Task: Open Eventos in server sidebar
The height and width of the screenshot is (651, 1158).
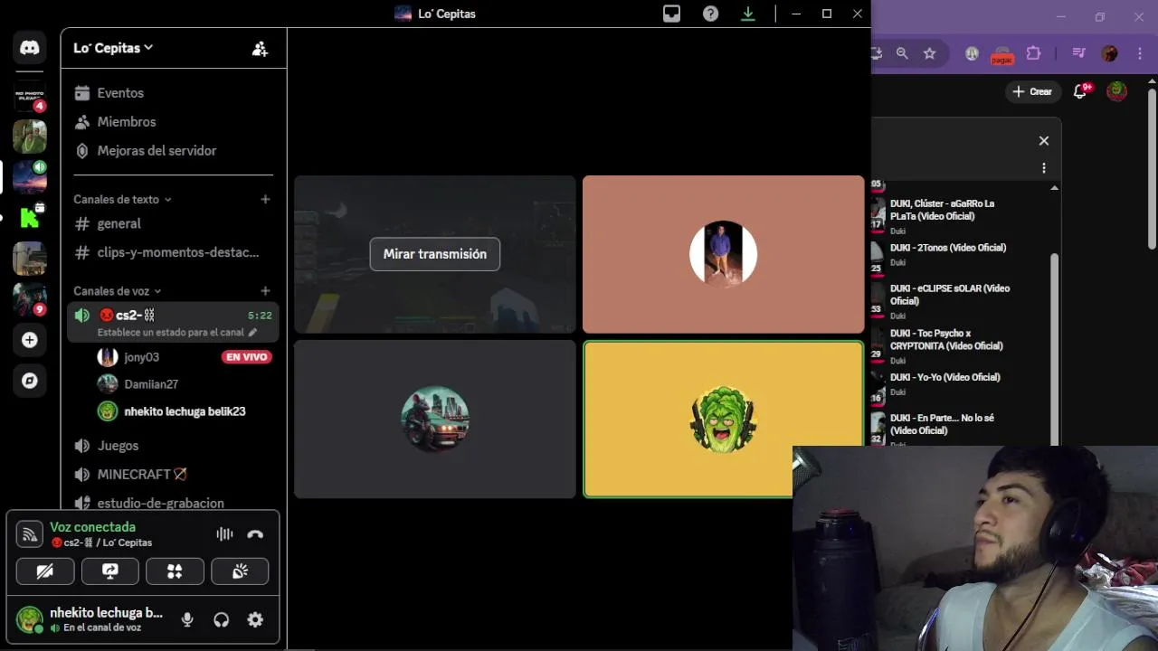Action: 173,93
